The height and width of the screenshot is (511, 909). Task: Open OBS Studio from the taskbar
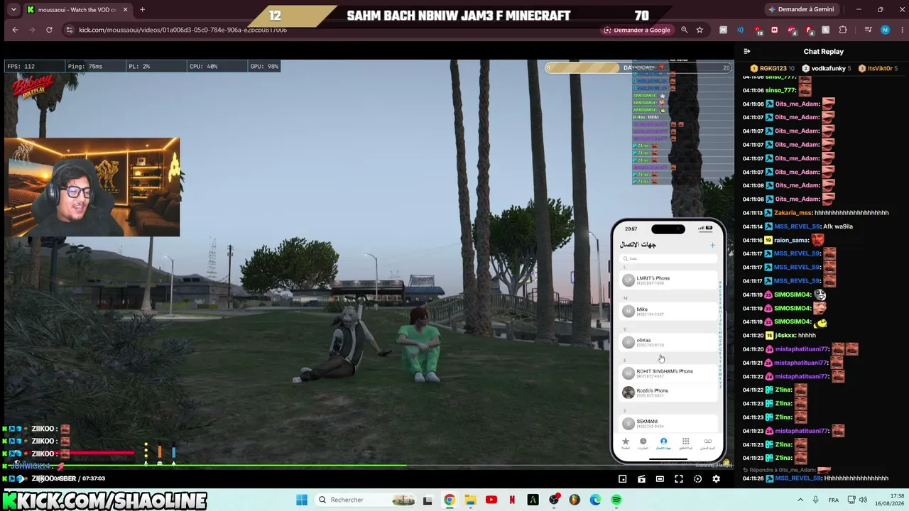tap(554, 500)
